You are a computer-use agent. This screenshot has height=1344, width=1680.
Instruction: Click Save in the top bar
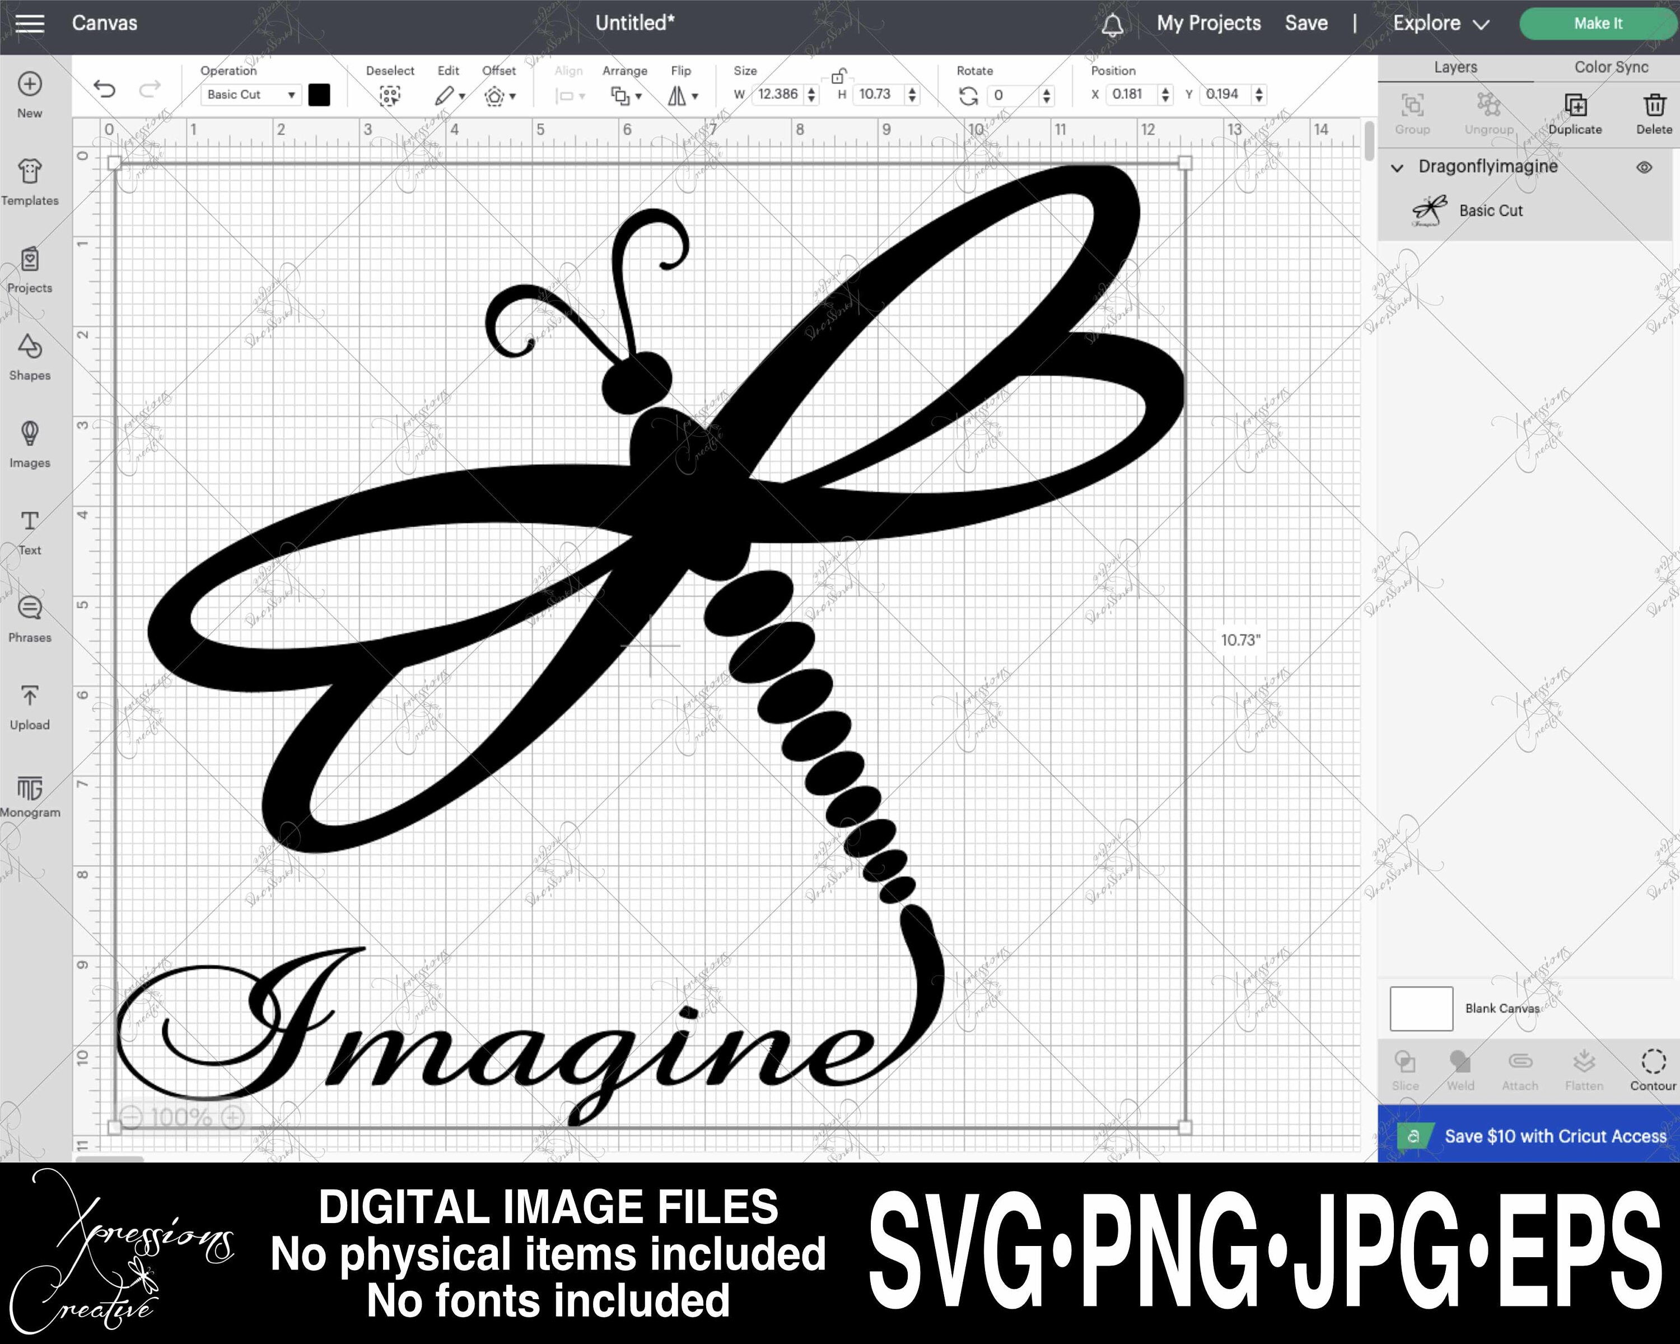click(x=1306, y=22)
